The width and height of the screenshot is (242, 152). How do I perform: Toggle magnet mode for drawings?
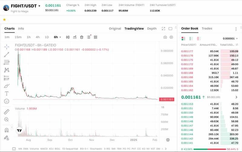(7, 130)
